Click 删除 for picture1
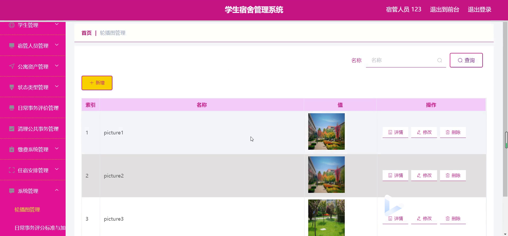 tap(453, 132)
